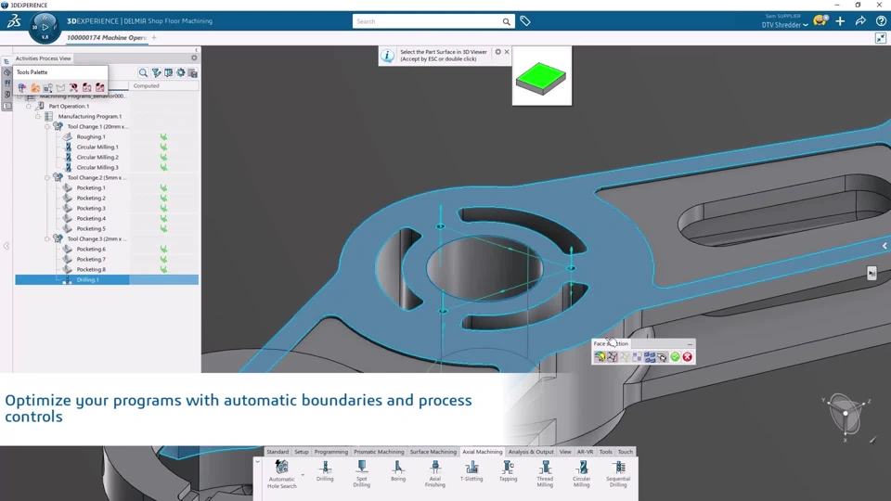Select the Tapping tool
The height and width of the screenshot is (501, 891).
point(508,471)
